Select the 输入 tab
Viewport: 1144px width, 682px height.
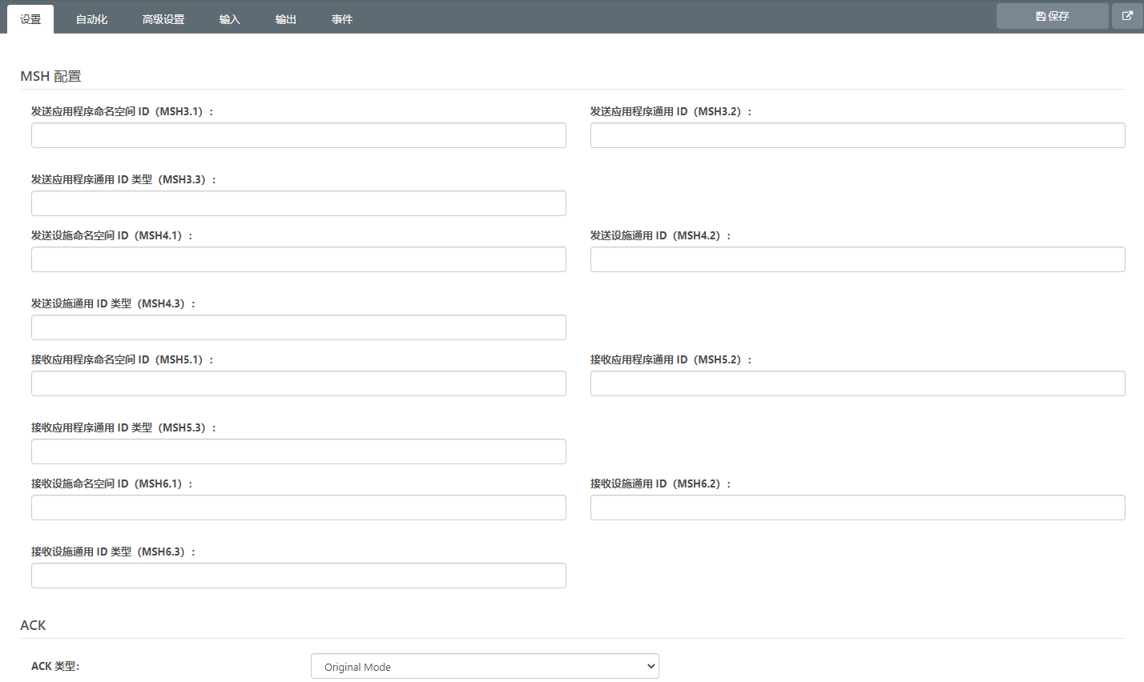coord(230,19)
